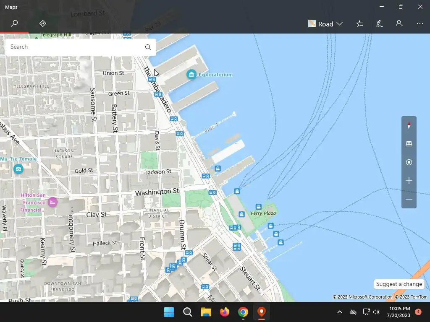Click the Washington St street label
The width and height of the screenshot is (430, 322).
[x=157, y=192]
